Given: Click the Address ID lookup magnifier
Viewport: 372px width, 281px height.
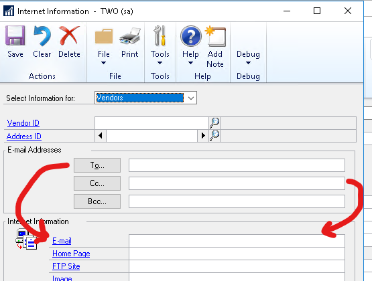Looking at the screenshot, I should pos(214,136).
